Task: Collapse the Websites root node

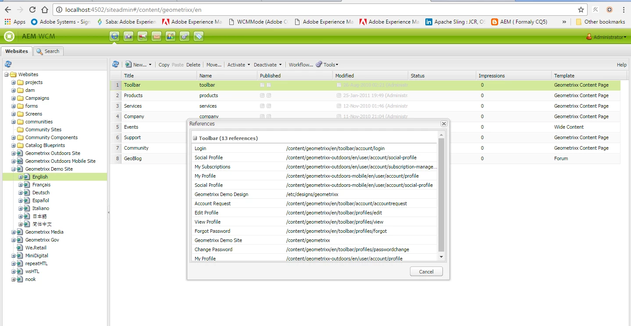Action: pyautogui.click(x=7, y=74)
